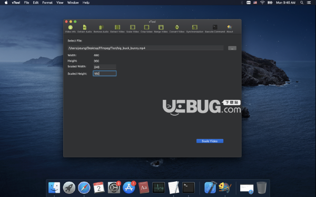Open the View menu
316x197 pixels.
coord(60,3)
